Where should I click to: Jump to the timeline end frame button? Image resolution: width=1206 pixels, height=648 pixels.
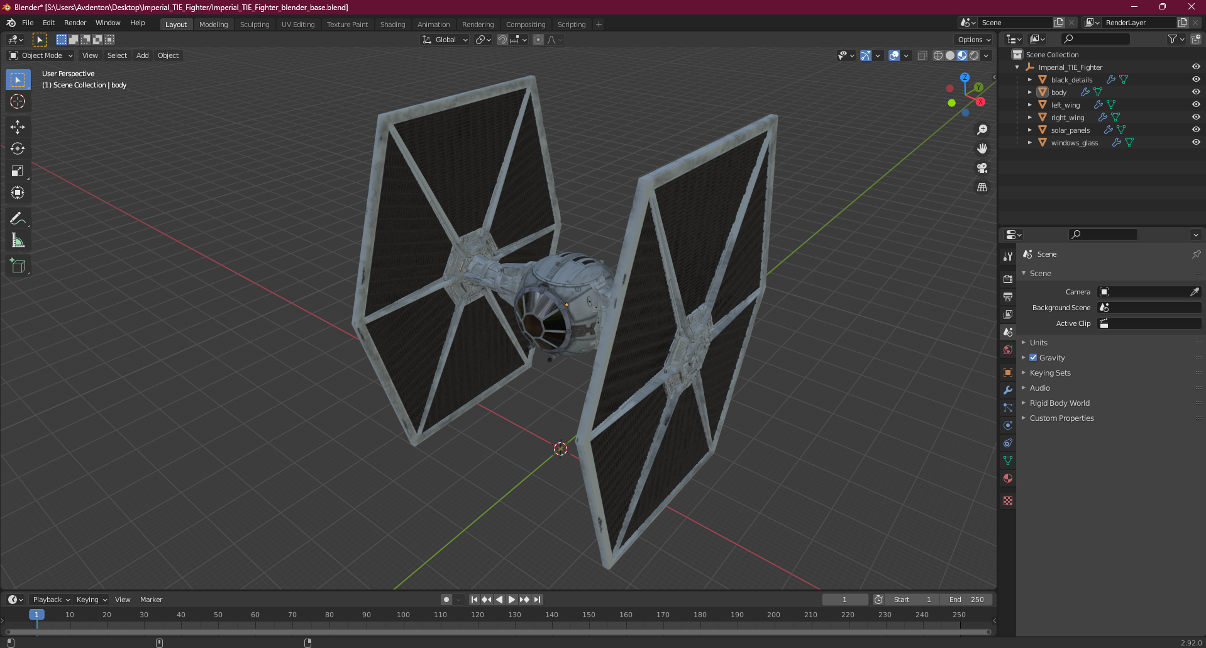point(537,600)
